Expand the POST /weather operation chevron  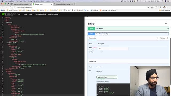168,29
